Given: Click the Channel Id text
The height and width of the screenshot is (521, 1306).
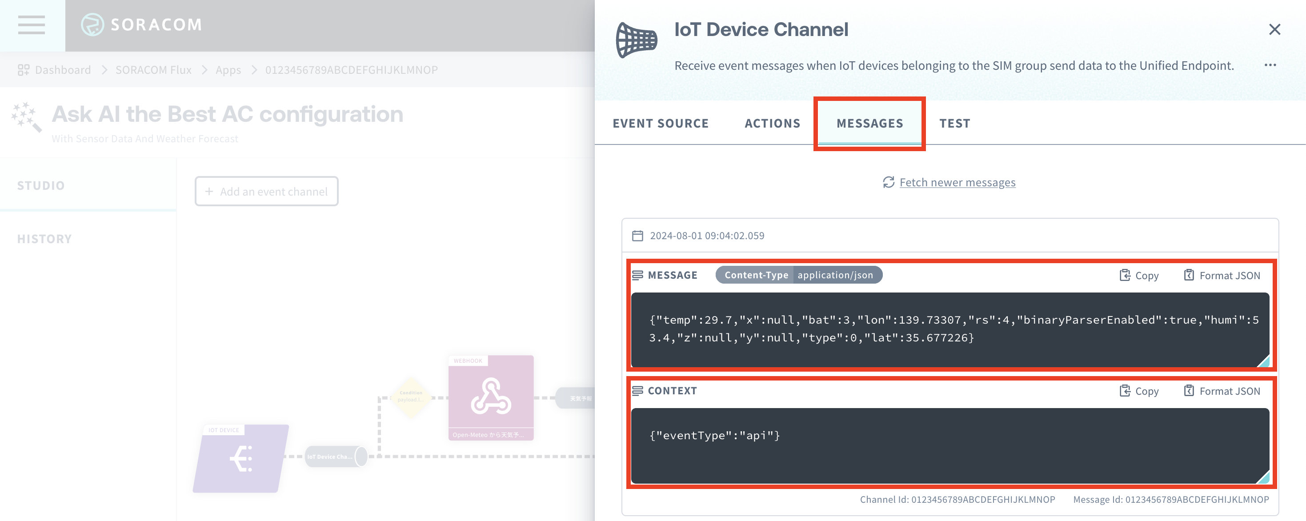Looking at the screenshot, I should tap(957, 500).
